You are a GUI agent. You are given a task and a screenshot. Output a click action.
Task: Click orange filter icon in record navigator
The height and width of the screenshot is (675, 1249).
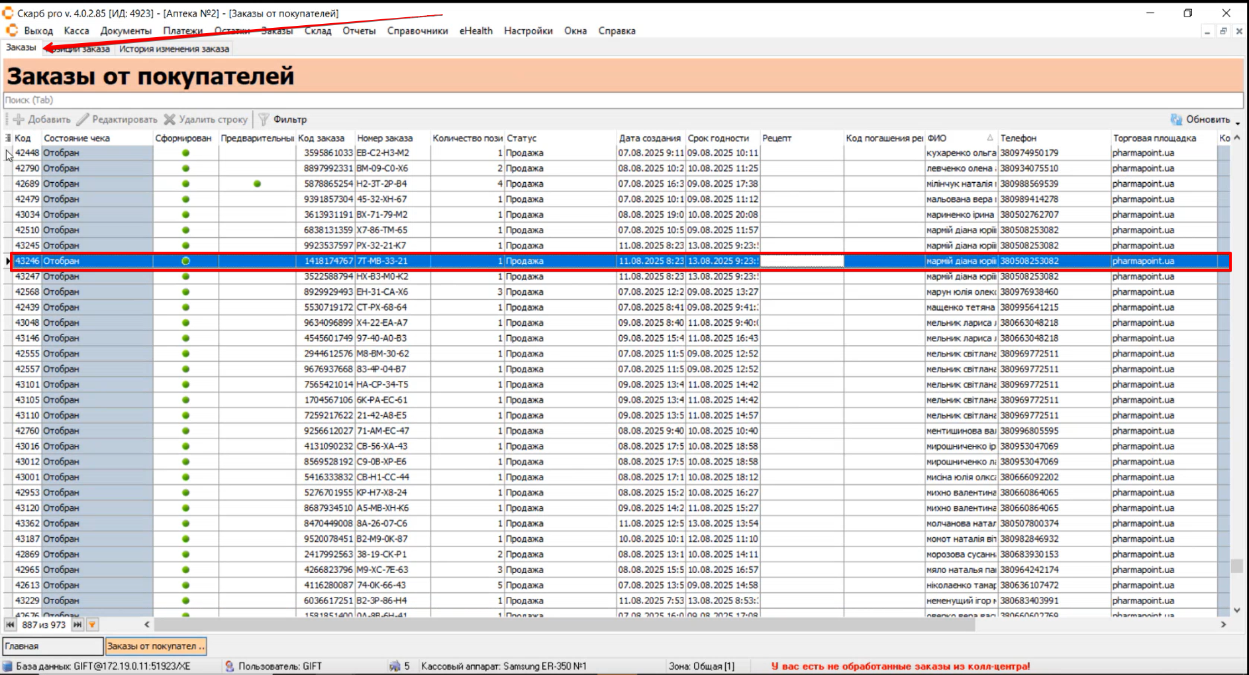[92, 625]
